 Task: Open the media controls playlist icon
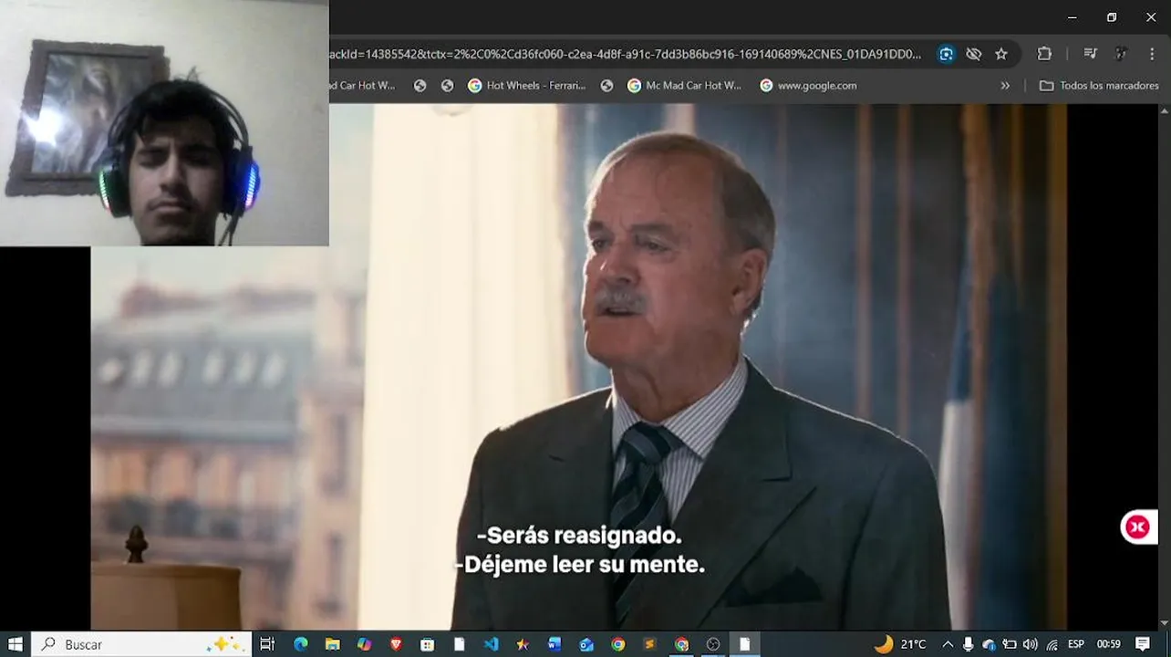point(1090,54)
